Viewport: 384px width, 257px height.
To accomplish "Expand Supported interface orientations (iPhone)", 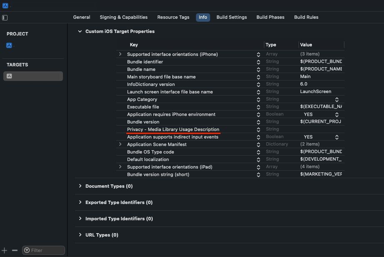I will click(x=120, y=54).
